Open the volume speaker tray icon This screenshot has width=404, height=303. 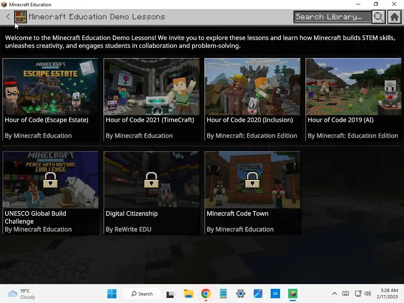pyautogui.click(x=368, y=294)
